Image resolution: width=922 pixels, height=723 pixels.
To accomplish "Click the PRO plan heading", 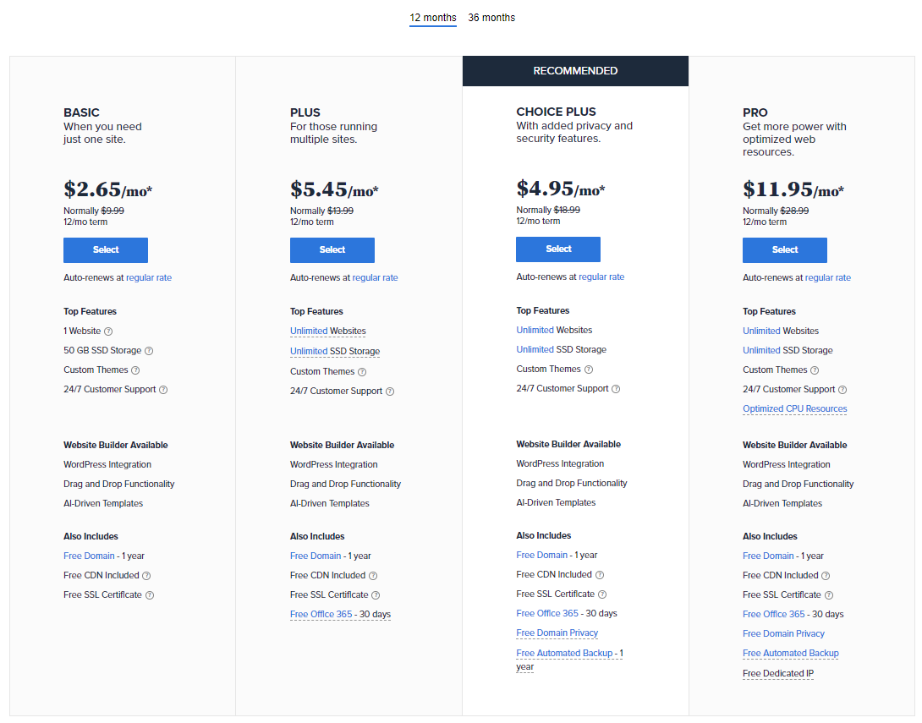I will coord(755,112).
